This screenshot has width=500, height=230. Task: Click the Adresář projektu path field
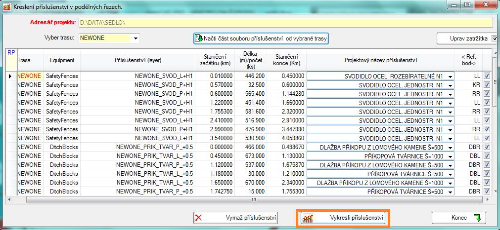pos(285,23)
